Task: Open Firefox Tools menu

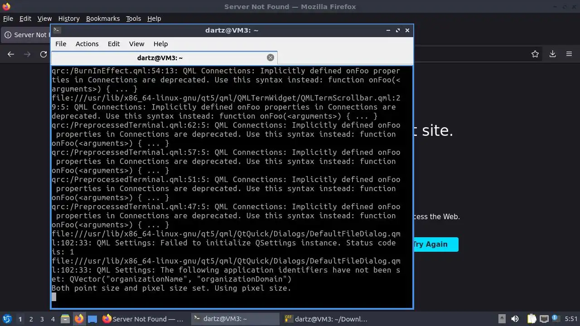Action: (x=134, y=19)
